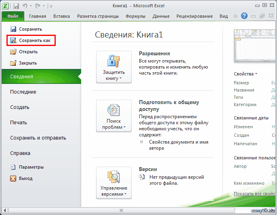The image size is (277, 215).
Task: Open the Справка section
Action: pos(20,153)
